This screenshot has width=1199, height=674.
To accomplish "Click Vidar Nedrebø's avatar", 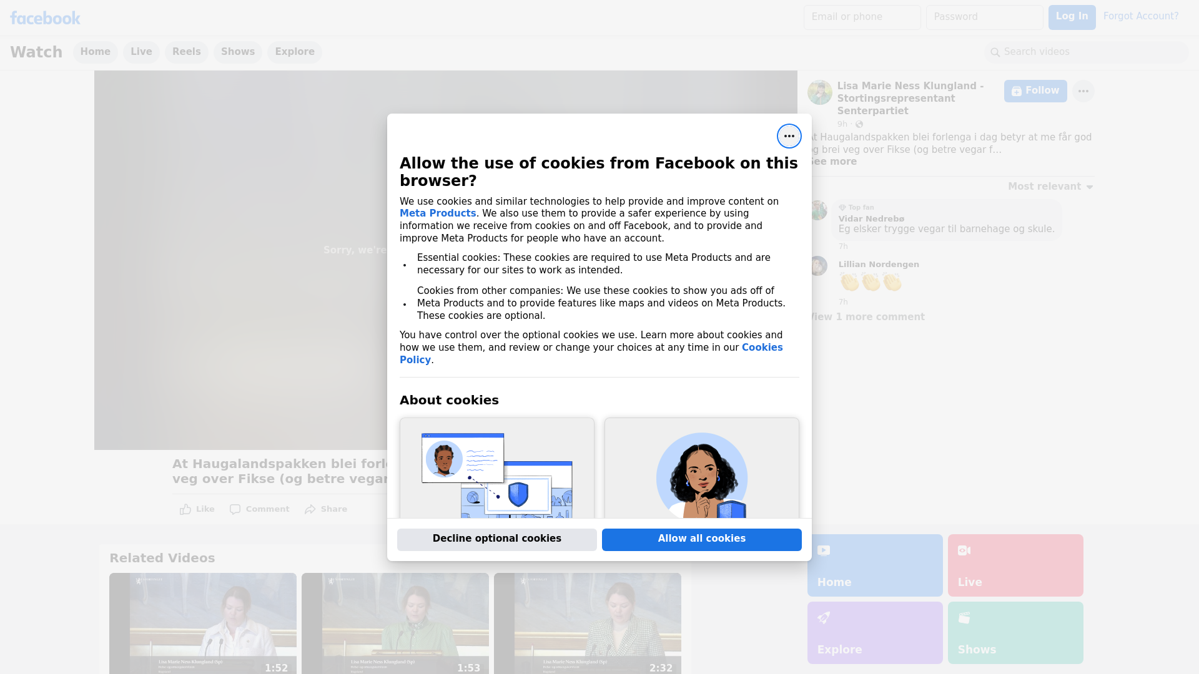I will tap(817, 210).
